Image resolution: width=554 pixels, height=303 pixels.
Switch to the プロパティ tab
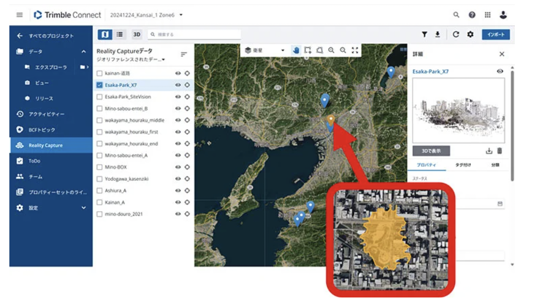click(x=426, y=165)
